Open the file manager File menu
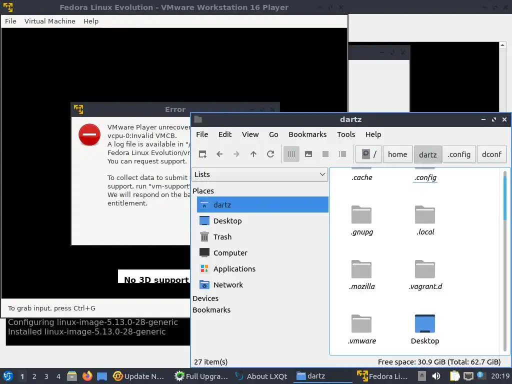The image size is (512, 384). (202, 134)
